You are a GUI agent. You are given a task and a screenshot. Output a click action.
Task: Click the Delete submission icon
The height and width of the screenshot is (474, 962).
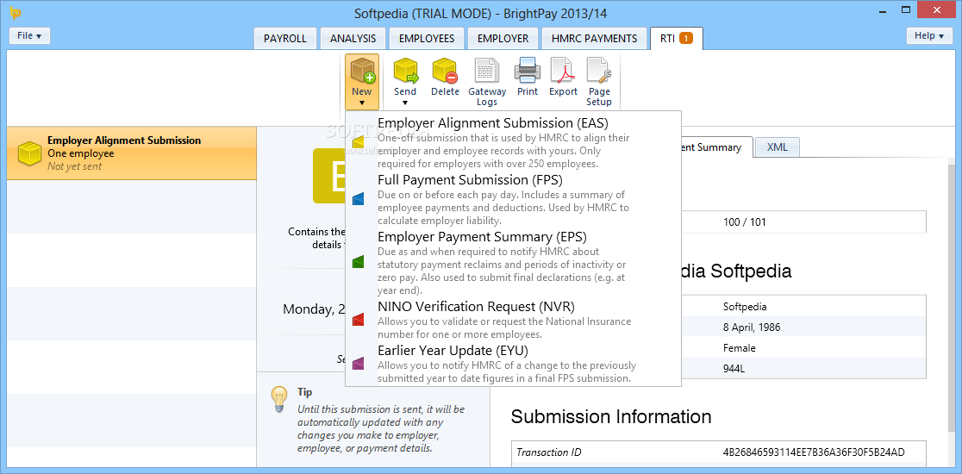(x=445, y=72)
